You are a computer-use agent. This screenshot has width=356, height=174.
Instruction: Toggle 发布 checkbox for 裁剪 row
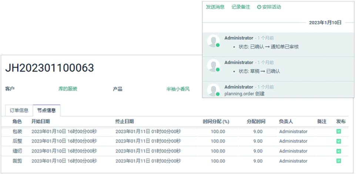[x=339, y=161]
